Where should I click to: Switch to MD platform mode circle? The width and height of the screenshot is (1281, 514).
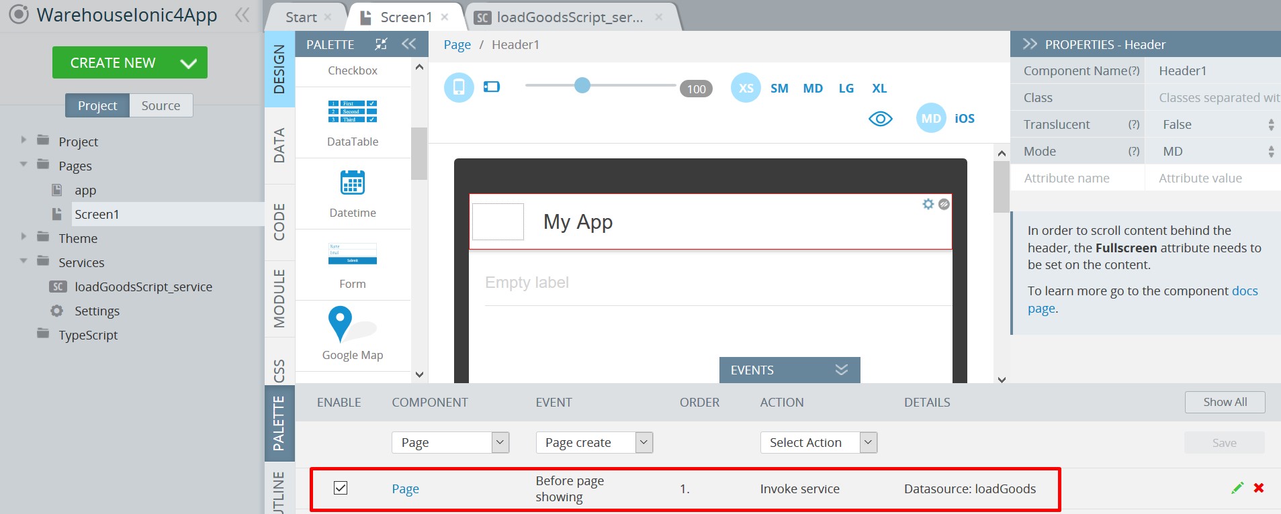pyautogui.click(x=931, y=118)
